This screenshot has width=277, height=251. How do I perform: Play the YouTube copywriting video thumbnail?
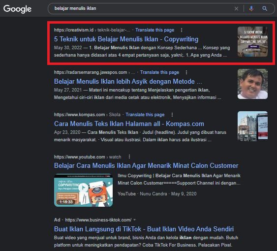[x=83, y=190]
